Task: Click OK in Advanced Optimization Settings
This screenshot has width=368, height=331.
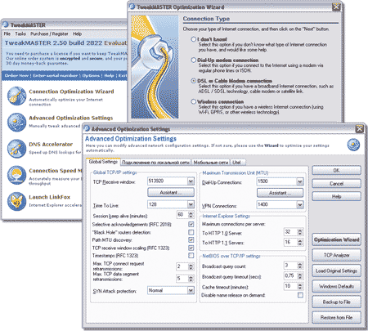Action: tap(336, 170)
